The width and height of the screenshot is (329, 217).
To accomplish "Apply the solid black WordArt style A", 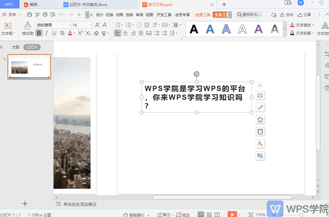I will (194, 29).
